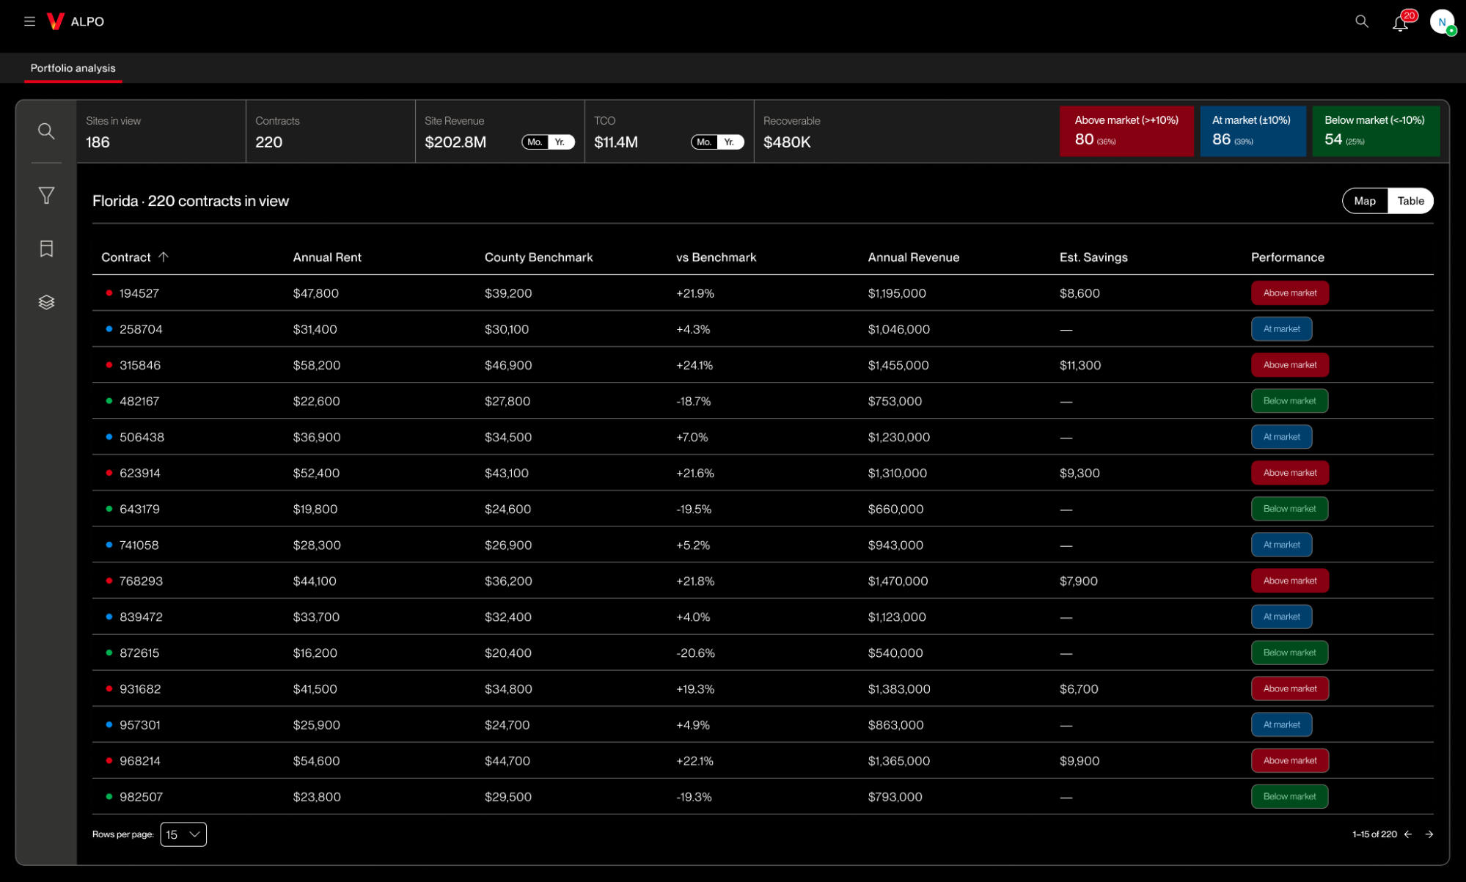Switch TCO to Mo.
The width and height of the screenshot is (1466, 882).
coord(704,142)
